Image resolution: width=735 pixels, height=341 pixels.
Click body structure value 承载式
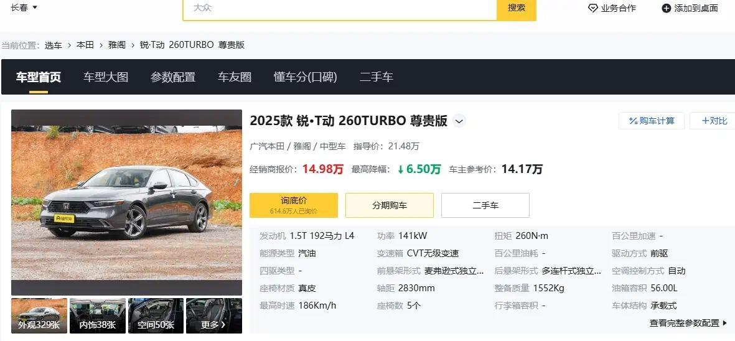pos(663,306)
